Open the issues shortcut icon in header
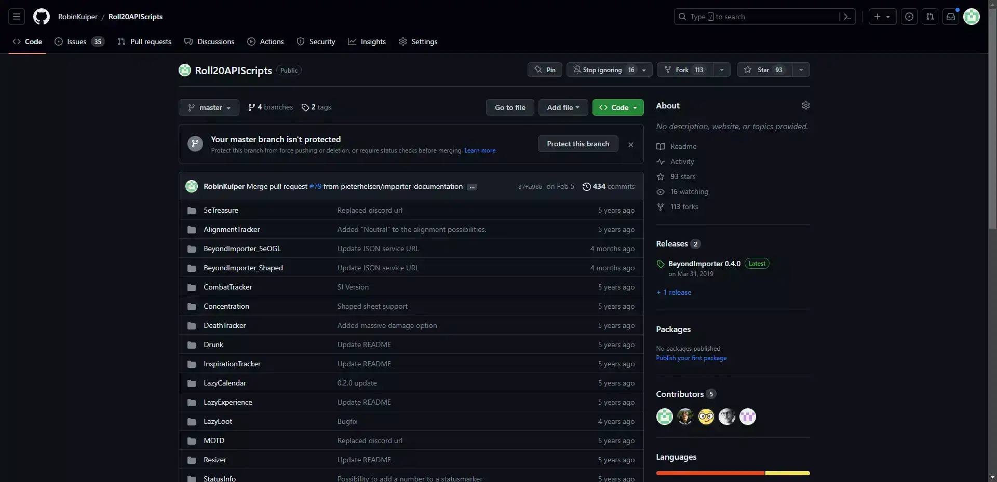Image resolution: width=997 pixels, height=482 pixels. (909, 17)
